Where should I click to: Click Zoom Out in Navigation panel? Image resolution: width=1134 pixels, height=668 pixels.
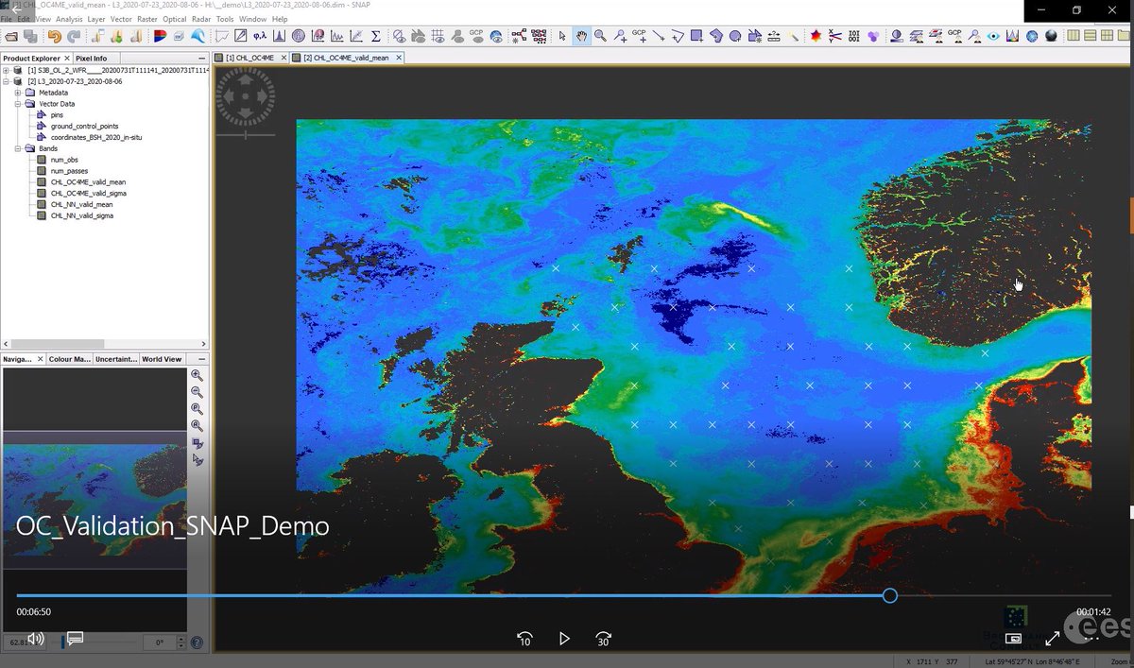197,392
